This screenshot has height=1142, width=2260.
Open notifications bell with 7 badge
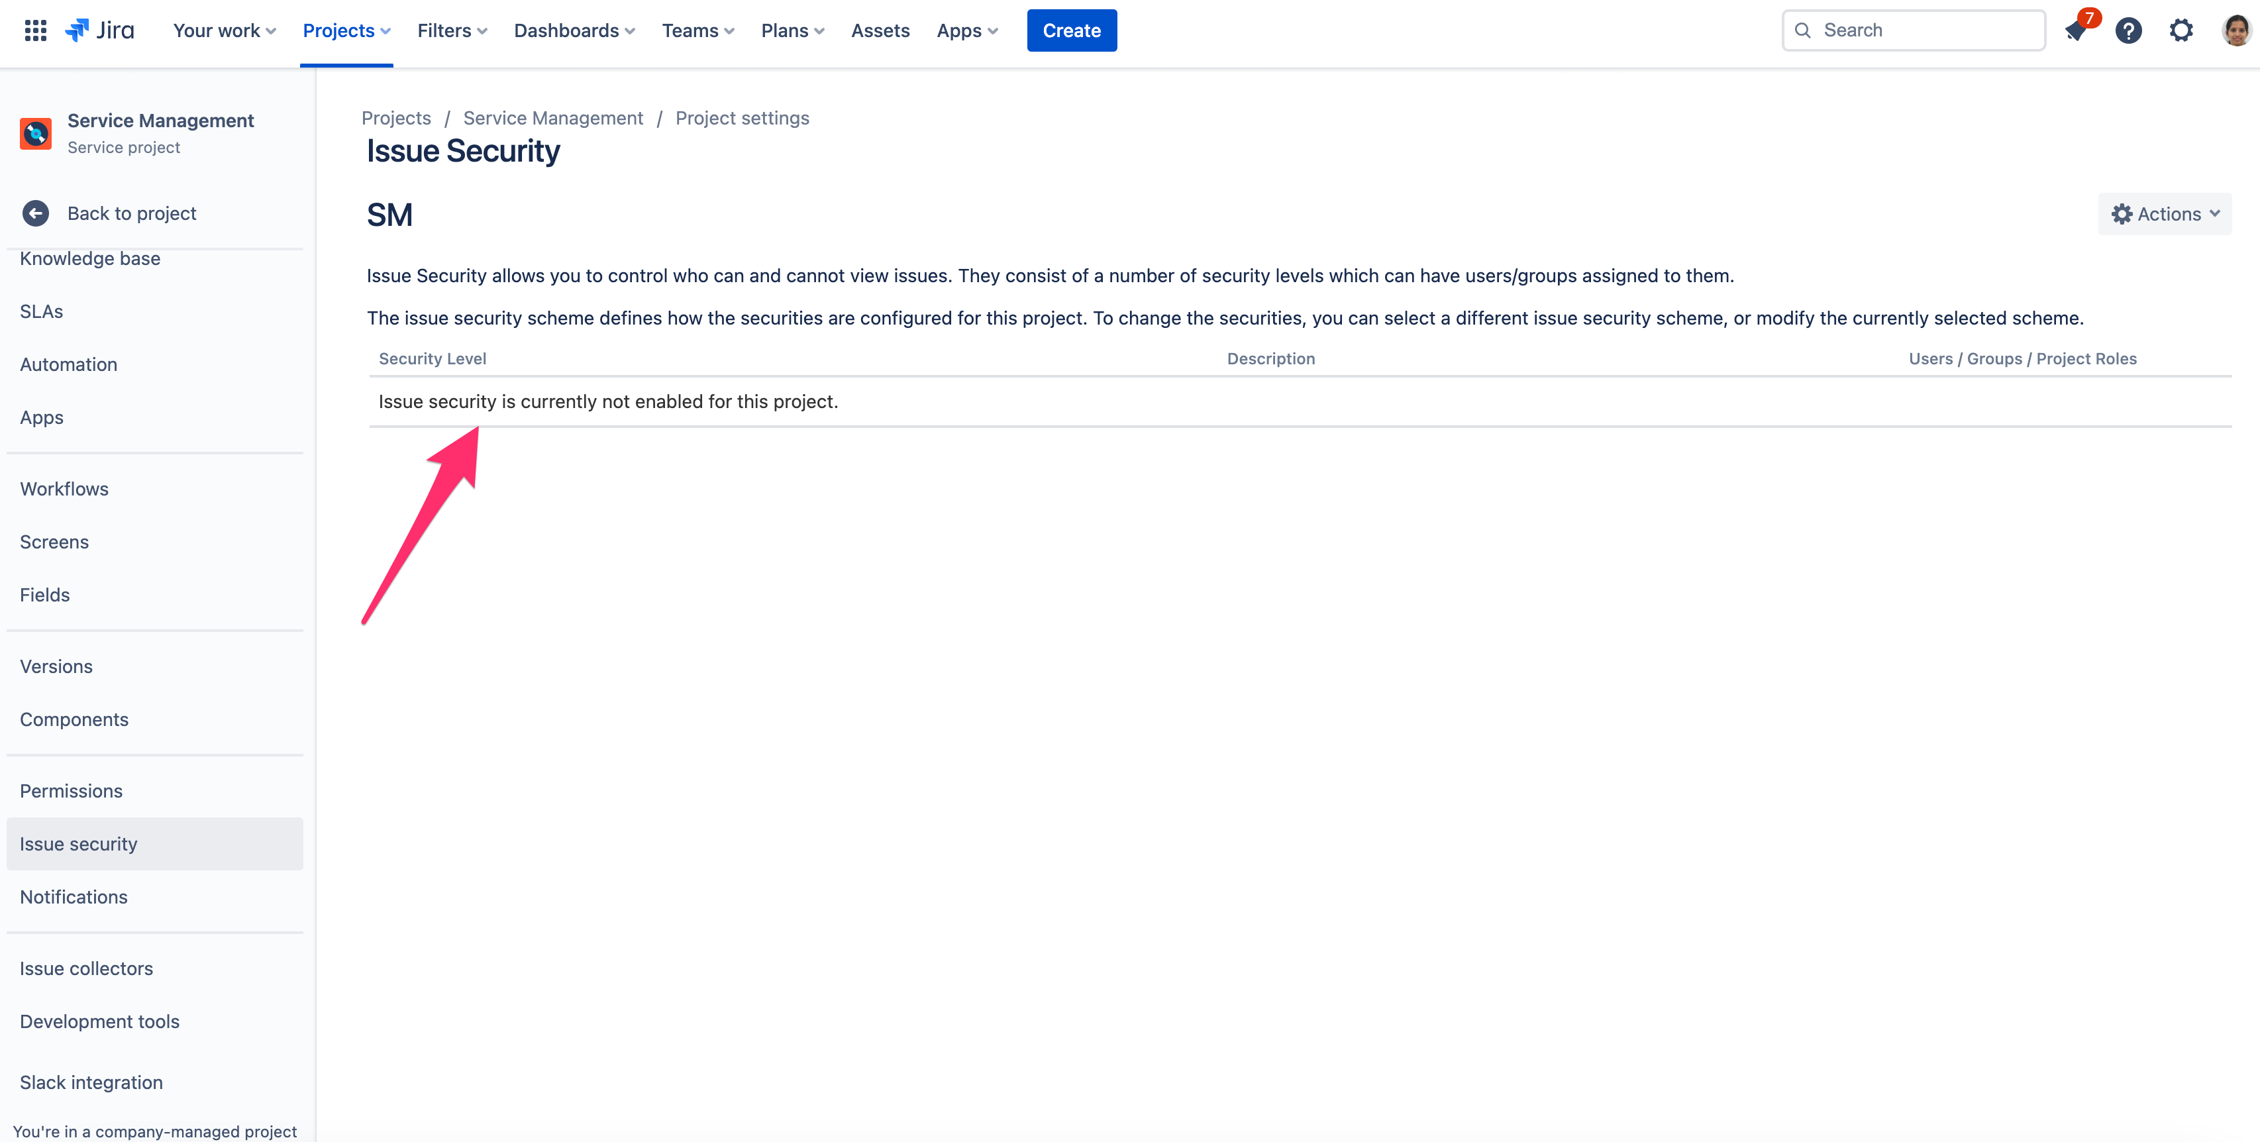(2076, 30)
